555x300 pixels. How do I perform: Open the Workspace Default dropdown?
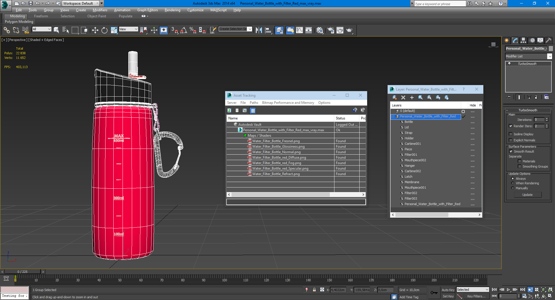(x=81, y=3)
